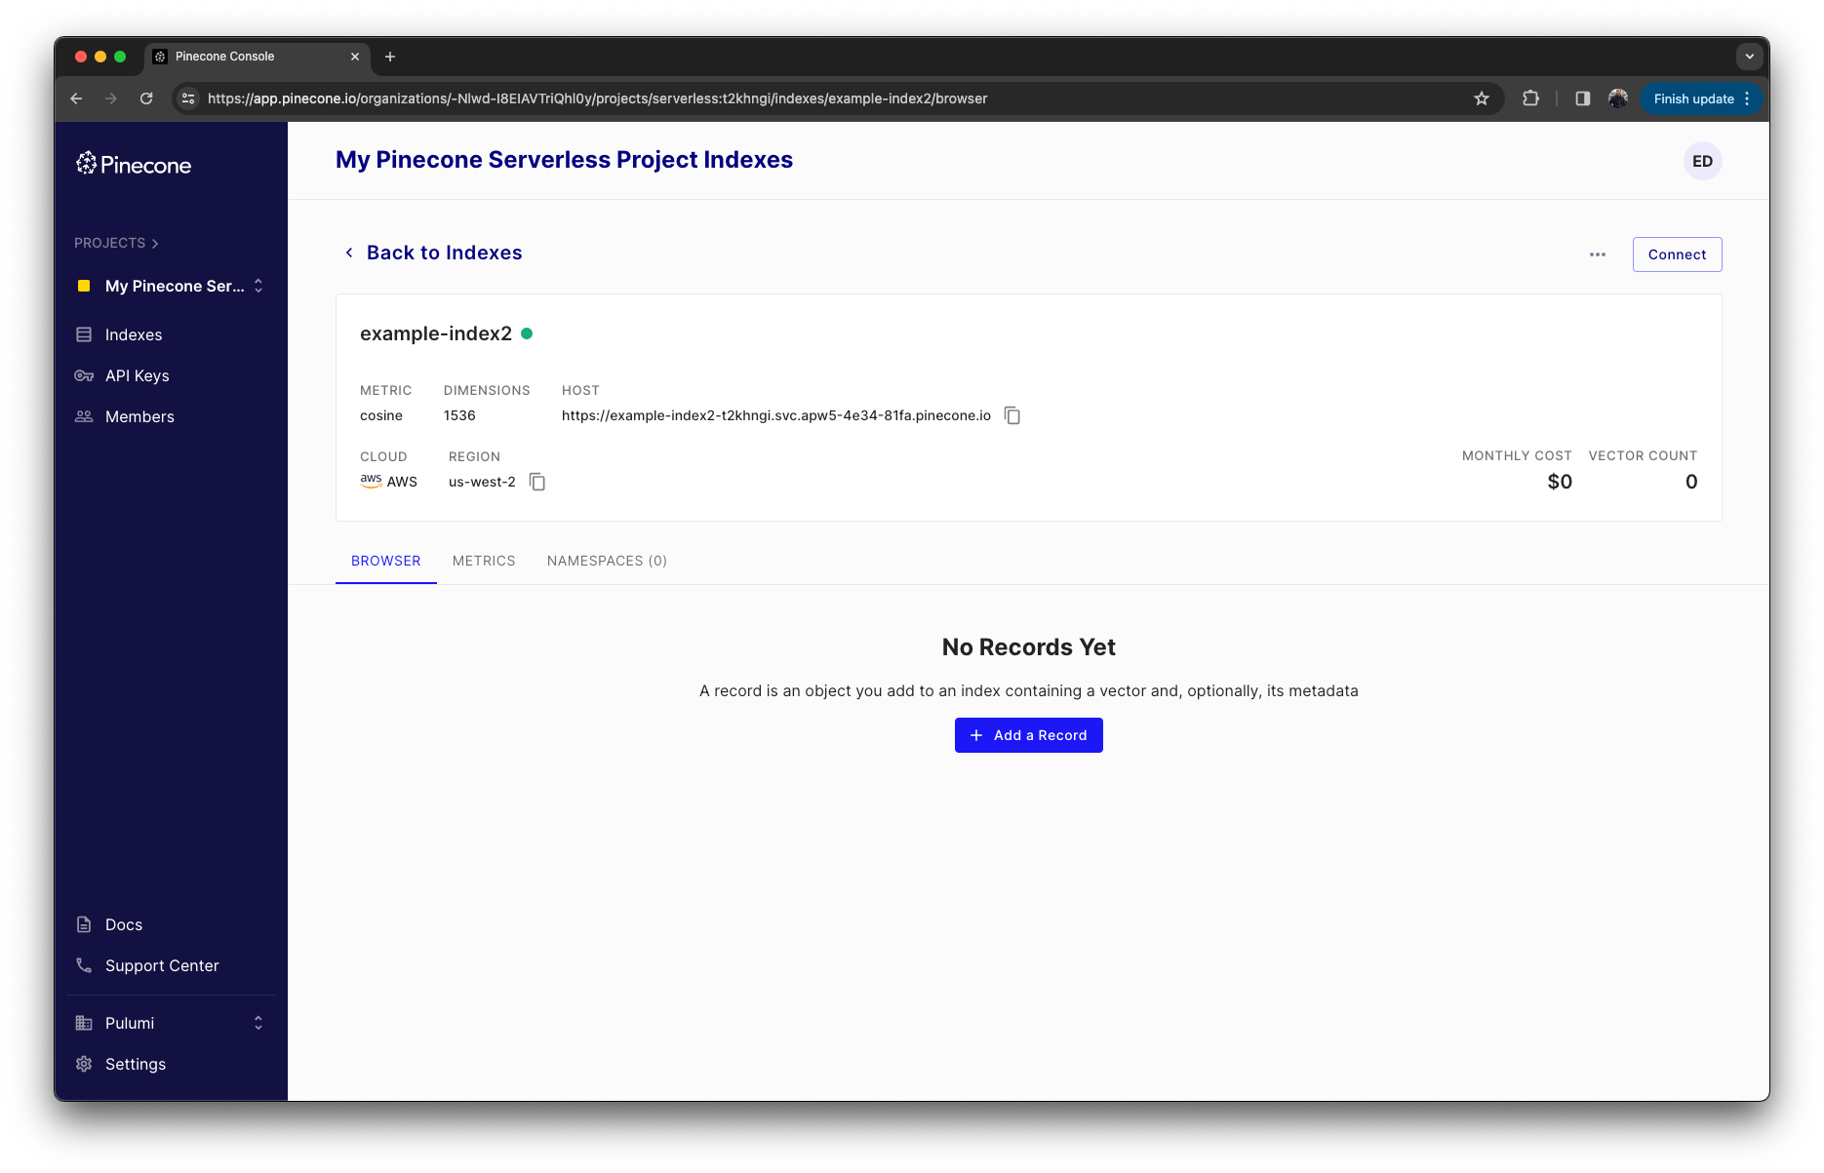Click the API Keys key icon
Screen dimensions: 1824x1173
pyautogui.click(x=84, y=375)
